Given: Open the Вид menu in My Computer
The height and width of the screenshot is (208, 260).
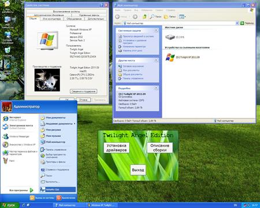Looking at the screenshot, I should pyautogui.click(x=136, y=10).
